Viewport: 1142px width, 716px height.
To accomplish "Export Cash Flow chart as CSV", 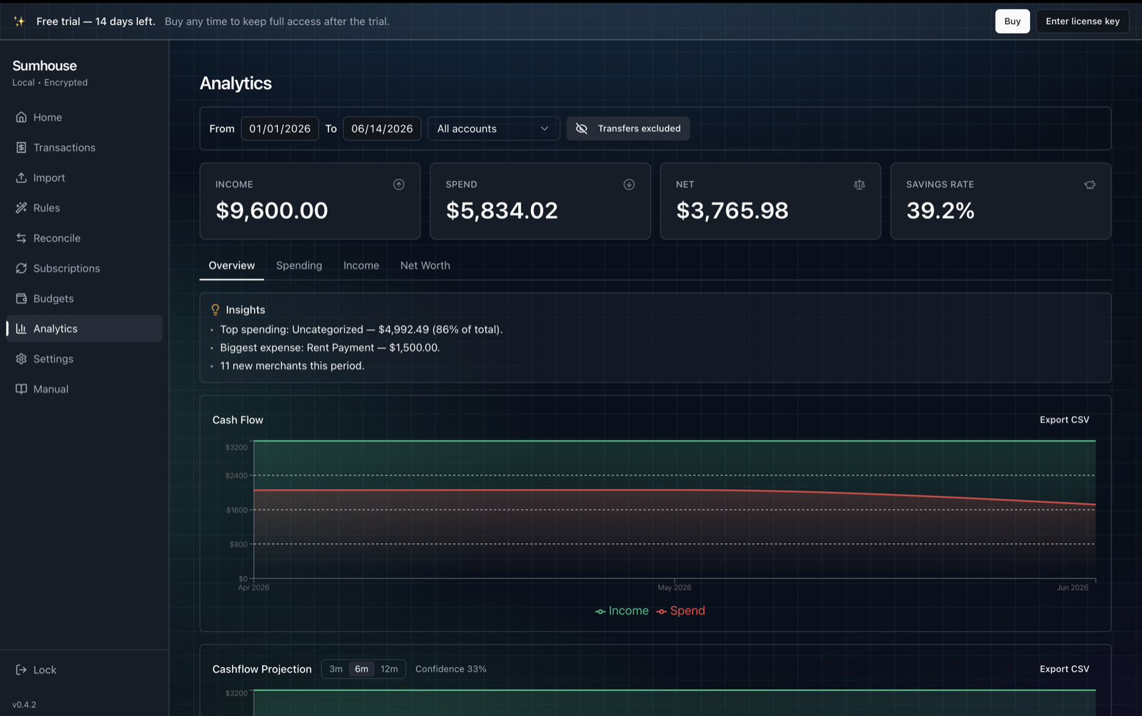I will pyautogui.click(x=1064, y=420).
